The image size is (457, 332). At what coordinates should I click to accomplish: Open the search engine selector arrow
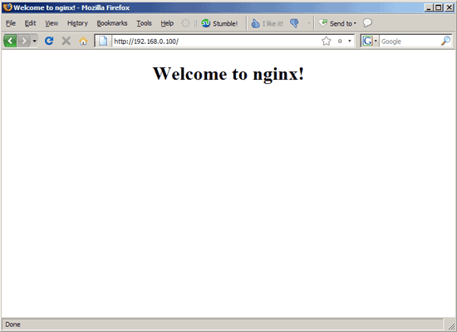376,41
